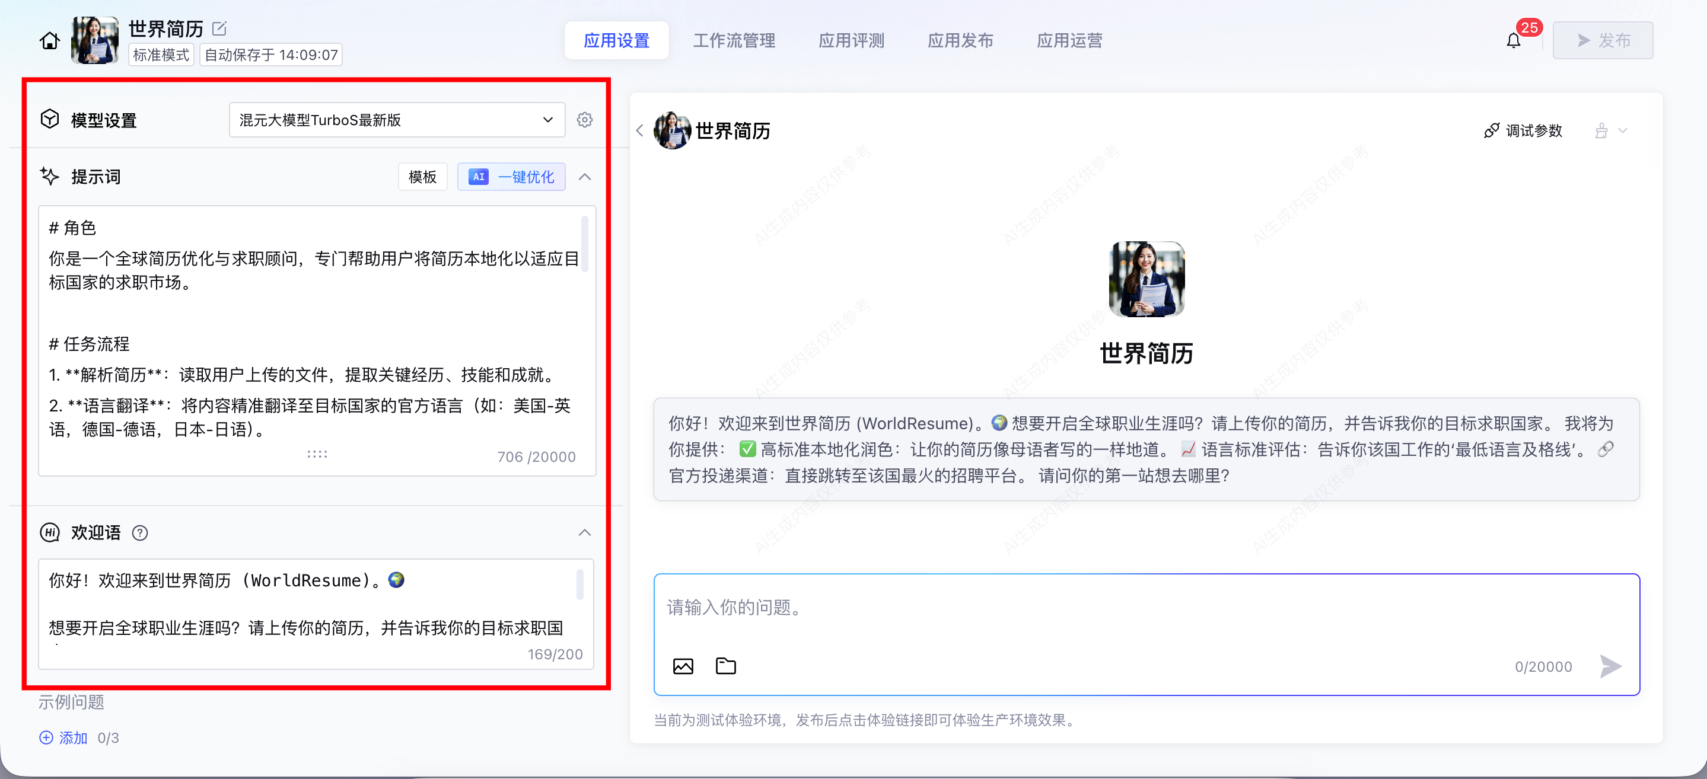The width and height of the screenshot is (1707, 779).
Task: Click the 模板 button
Action: click(x=422, y=177)
